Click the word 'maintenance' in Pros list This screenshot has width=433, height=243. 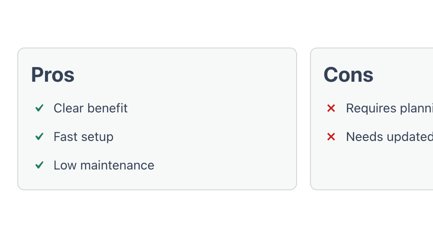pyautogui.click(x=117, y=166)
